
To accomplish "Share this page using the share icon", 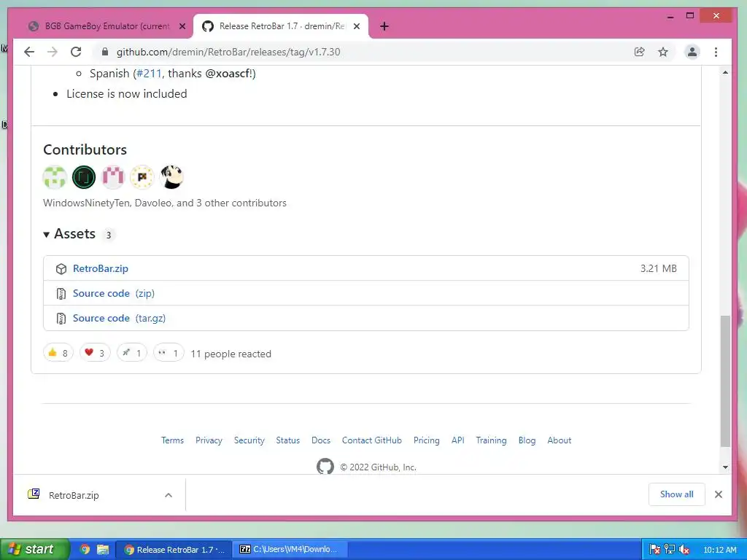I will tap(639, 52).
